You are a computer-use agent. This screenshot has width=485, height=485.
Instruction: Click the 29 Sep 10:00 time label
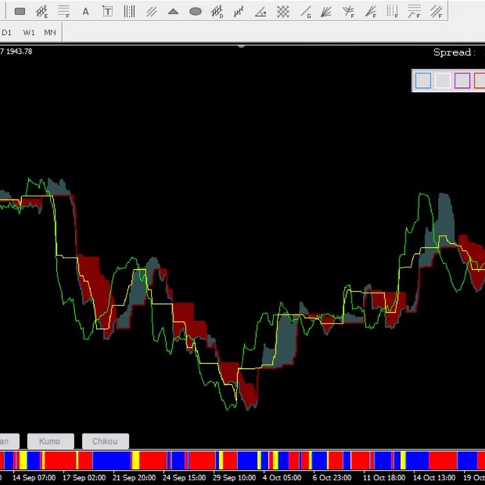pos(234,478)
